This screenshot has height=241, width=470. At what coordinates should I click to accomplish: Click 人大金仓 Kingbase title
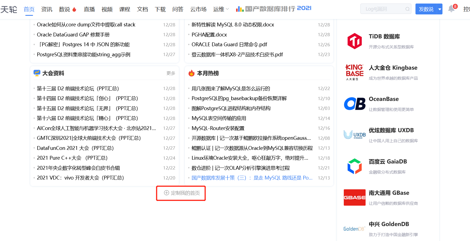tap(393, 68)
